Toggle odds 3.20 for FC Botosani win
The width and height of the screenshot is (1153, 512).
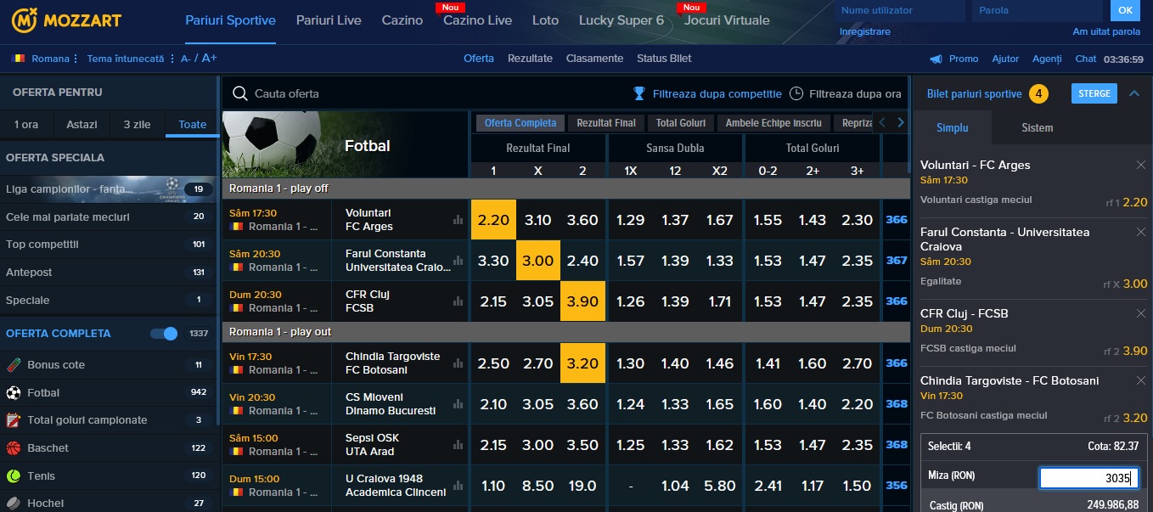coord(582,363)
